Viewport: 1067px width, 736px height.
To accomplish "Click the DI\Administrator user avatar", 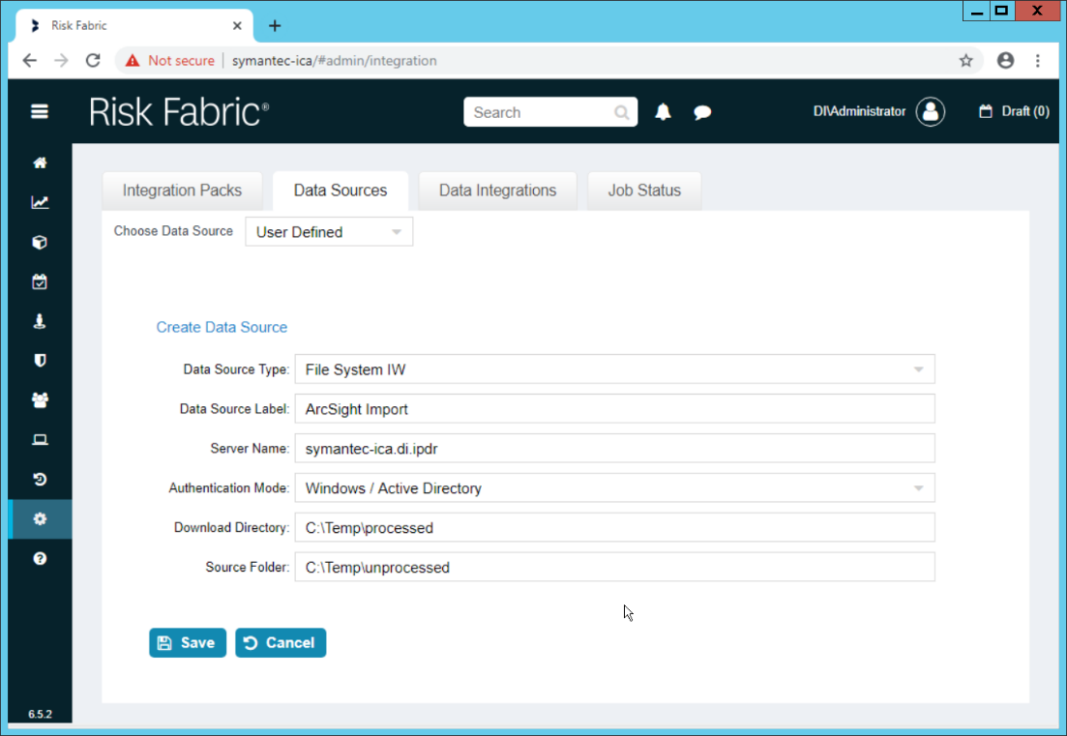I will [931, 112].
